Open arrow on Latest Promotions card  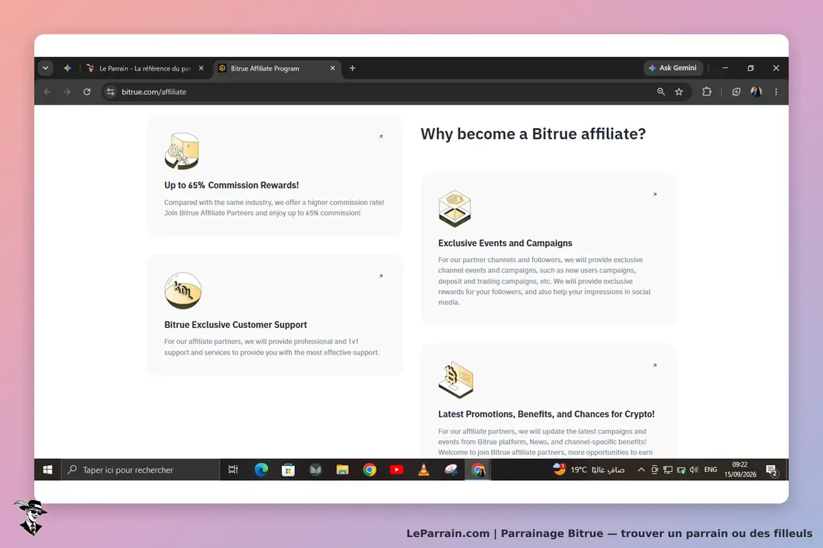coord(654,366)
